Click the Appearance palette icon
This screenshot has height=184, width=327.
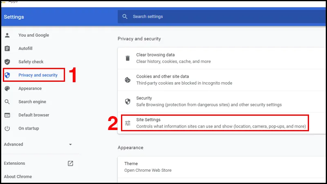[x=7, y=88]
